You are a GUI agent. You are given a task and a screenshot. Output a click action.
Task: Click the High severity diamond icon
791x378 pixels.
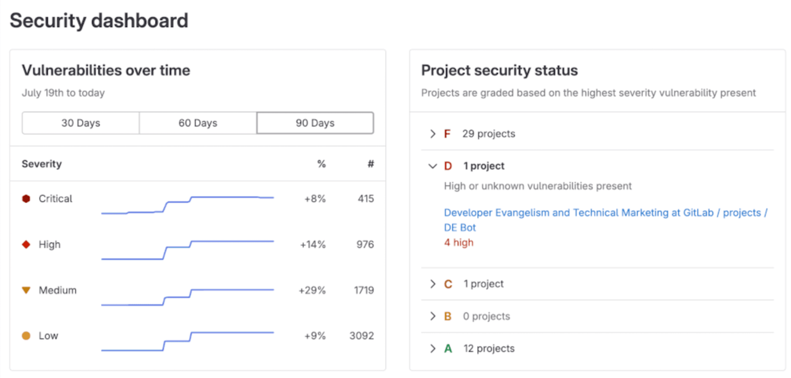pos(25,244)
